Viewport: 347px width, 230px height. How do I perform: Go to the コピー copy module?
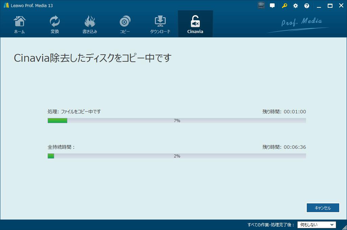[x=125, y=24]
